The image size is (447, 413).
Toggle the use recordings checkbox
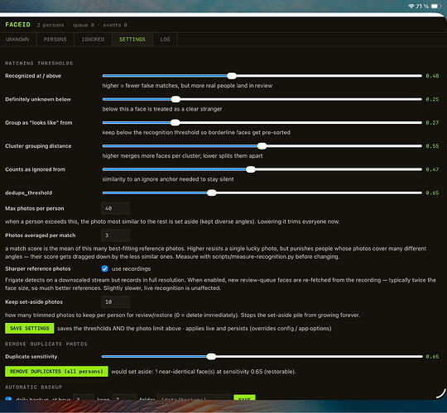104,268
